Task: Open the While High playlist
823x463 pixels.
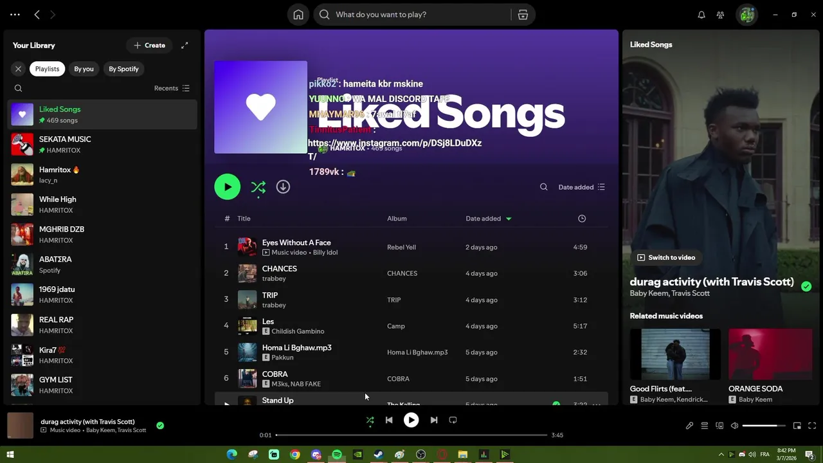Action: pyautogui.click(x=102, y=204)
